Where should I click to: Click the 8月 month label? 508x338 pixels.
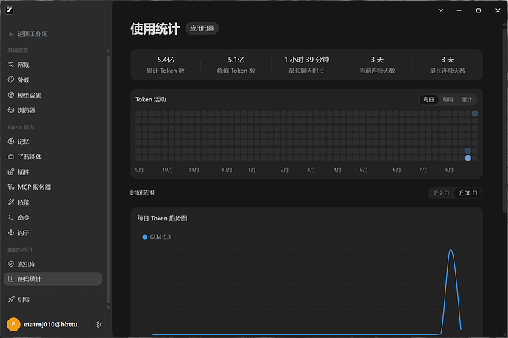coord(449,170)
